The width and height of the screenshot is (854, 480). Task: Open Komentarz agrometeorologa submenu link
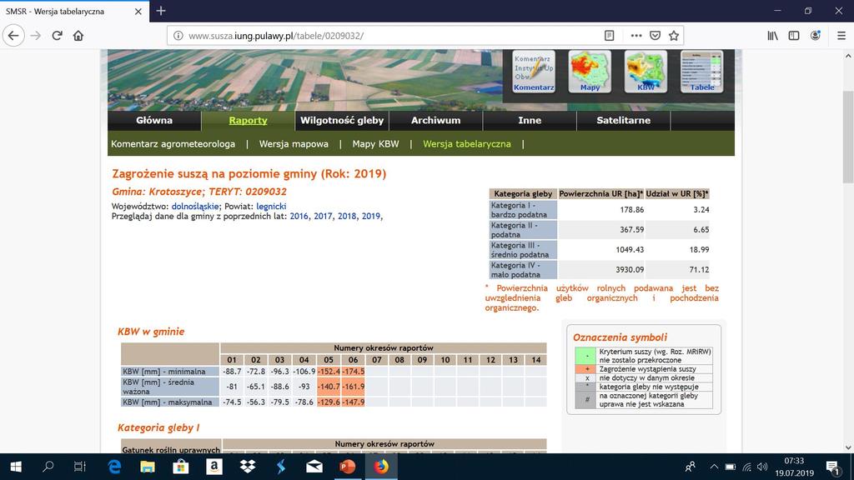point(173,143)
